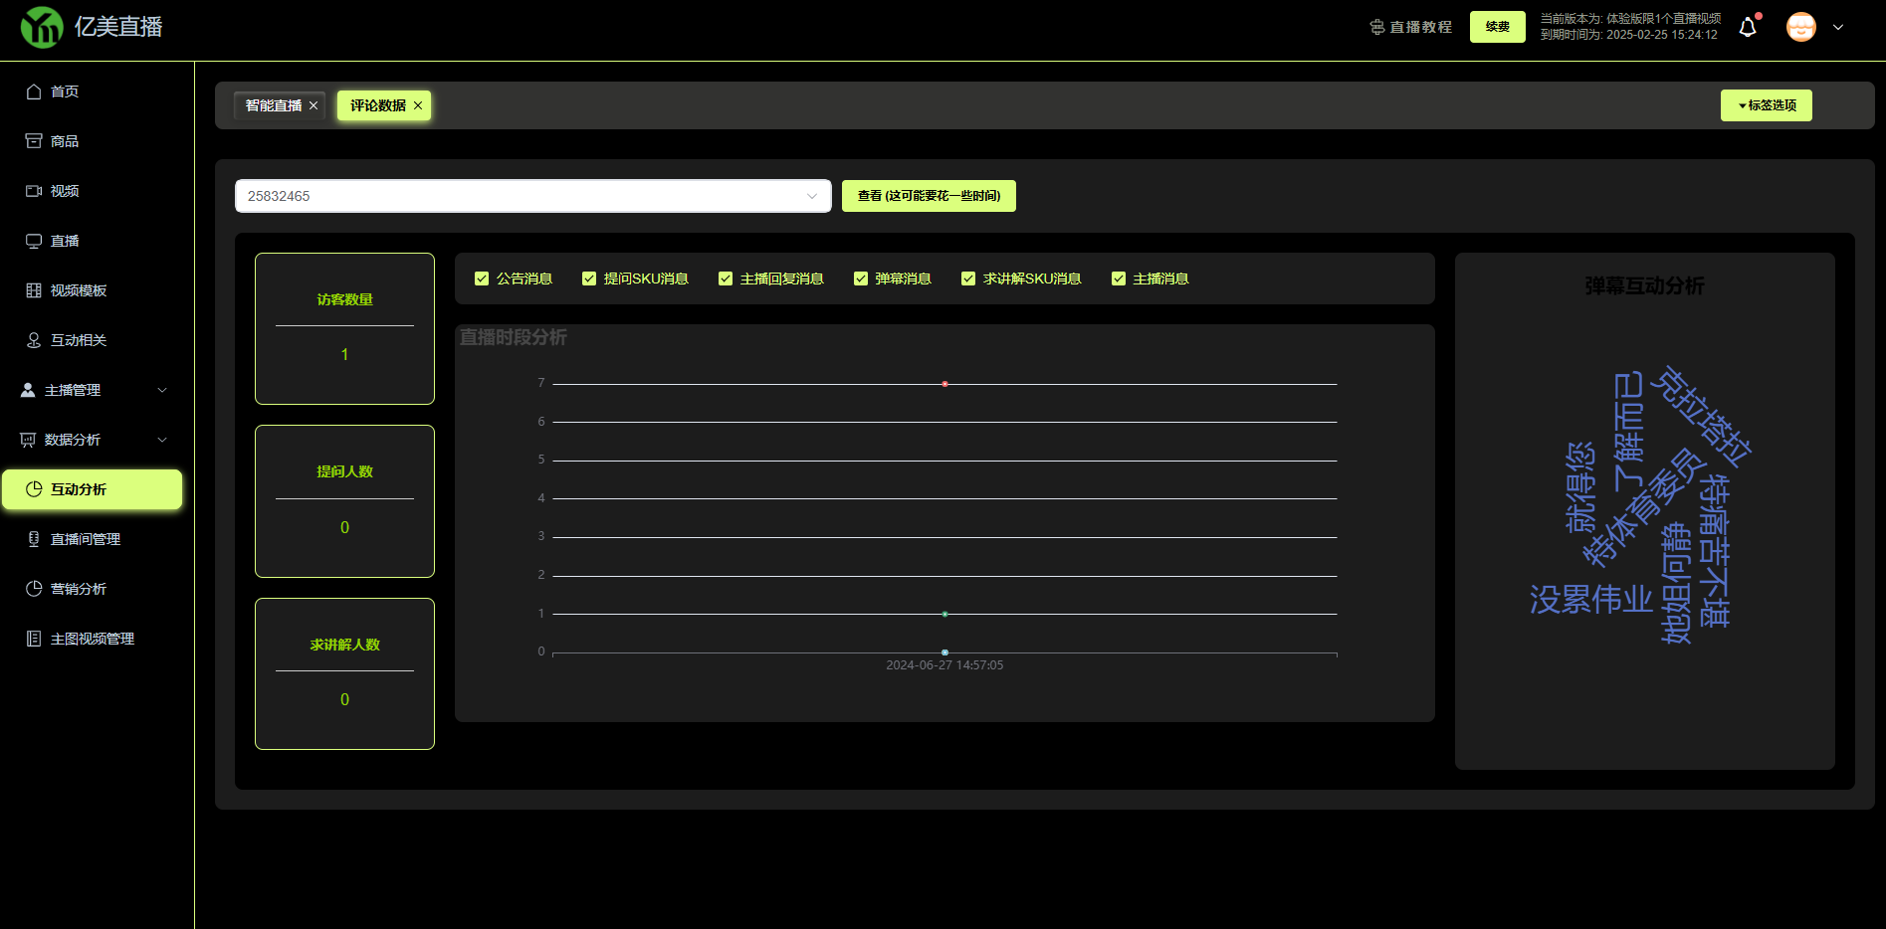Click the notification bell icon

click(x=1748, y=28)
